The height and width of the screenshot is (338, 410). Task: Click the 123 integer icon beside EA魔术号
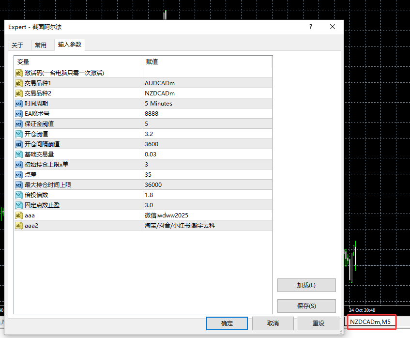(18, 114)
